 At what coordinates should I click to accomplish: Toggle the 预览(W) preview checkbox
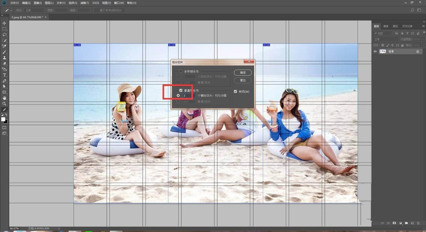point(235,92)
